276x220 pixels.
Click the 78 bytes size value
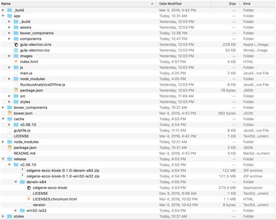pyautogui.click(x=228, y=90)
